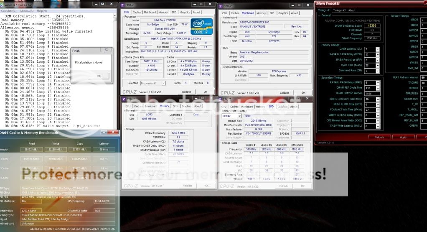Open the WRITE Recovery Time (tWR) dropdown
This screenshot has width=427, height=232.
pyautogui.click(x=378, y=99)
